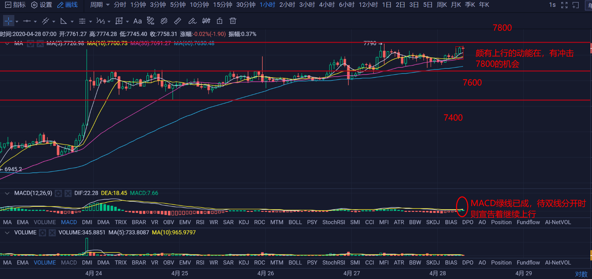Collapse the VOLUME indicator panel
Viewport: 592px width, 279px height.
coord(7,232)
